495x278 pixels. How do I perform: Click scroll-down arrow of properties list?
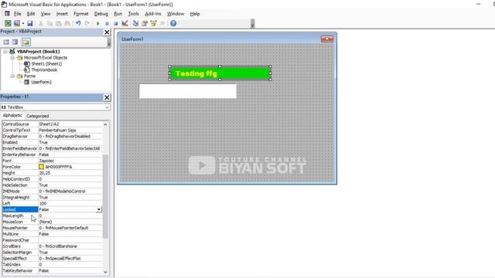[105, 272]
